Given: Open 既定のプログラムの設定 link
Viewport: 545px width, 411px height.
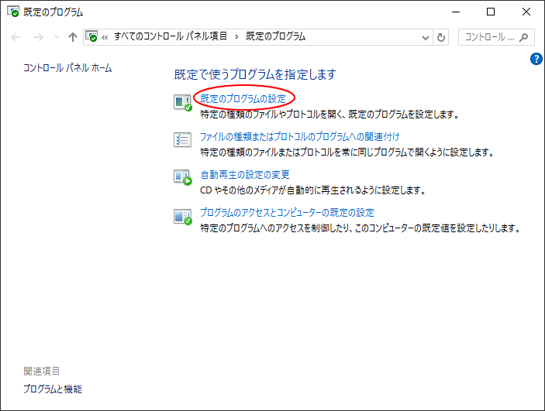Looking at the screenshot, I should [x=243, y=99].
